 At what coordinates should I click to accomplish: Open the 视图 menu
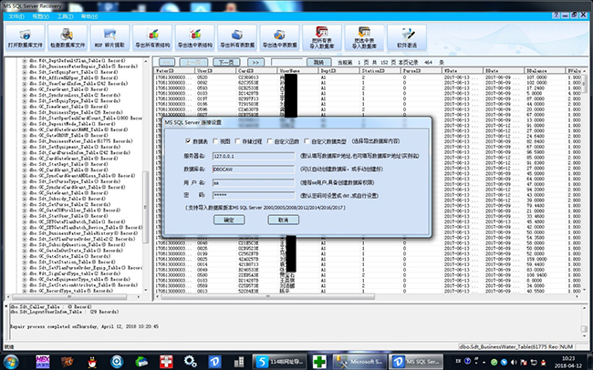point(40,16)
